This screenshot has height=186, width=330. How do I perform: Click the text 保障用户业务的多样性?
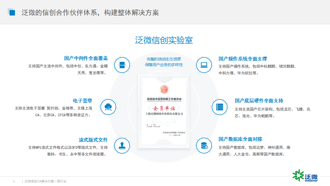[x=164, y=65]
